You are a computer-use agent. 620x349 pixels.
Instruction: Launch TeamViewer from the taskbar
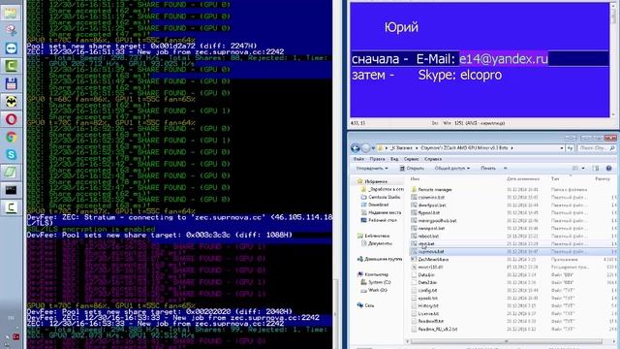tap(11, 48)
